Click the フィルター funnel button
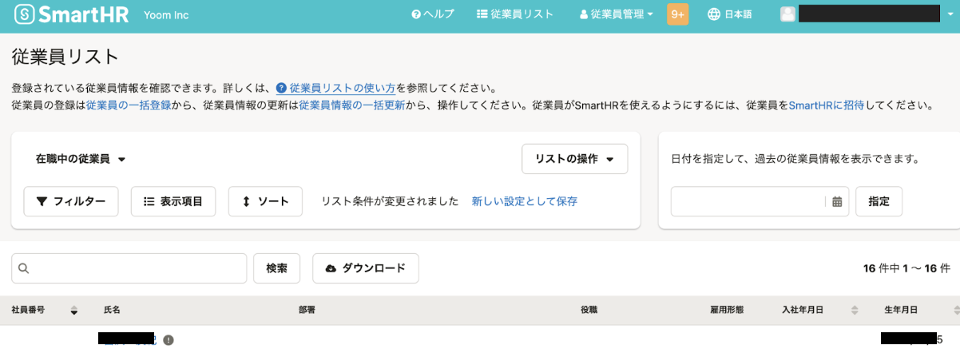 (71, 201)
